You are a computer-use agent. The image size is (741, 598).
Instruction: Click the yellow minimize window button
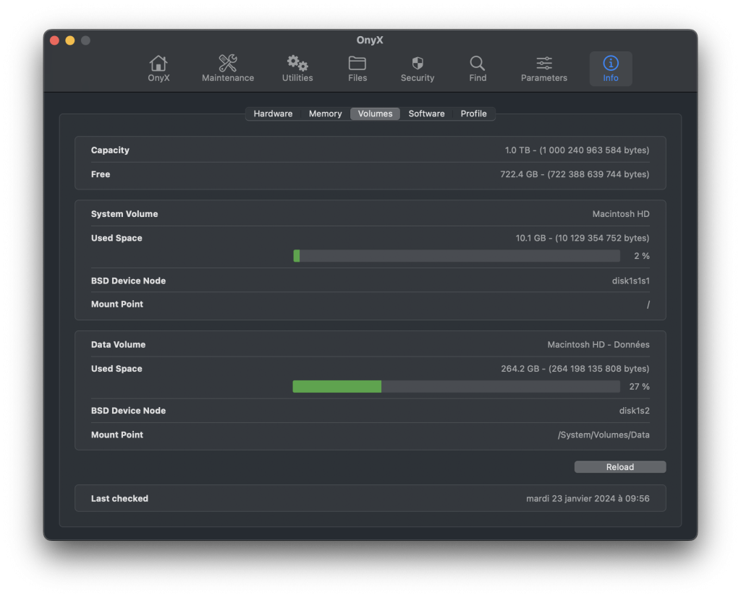(70, 40)
